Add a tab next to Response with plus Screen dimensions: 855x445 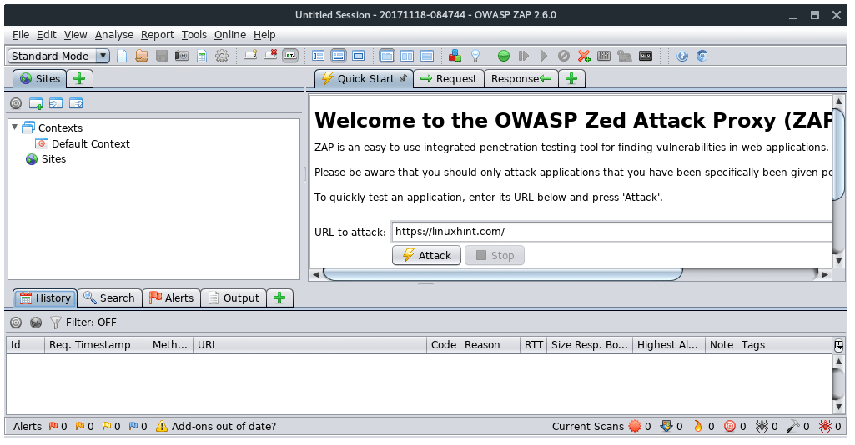[571, 79]
